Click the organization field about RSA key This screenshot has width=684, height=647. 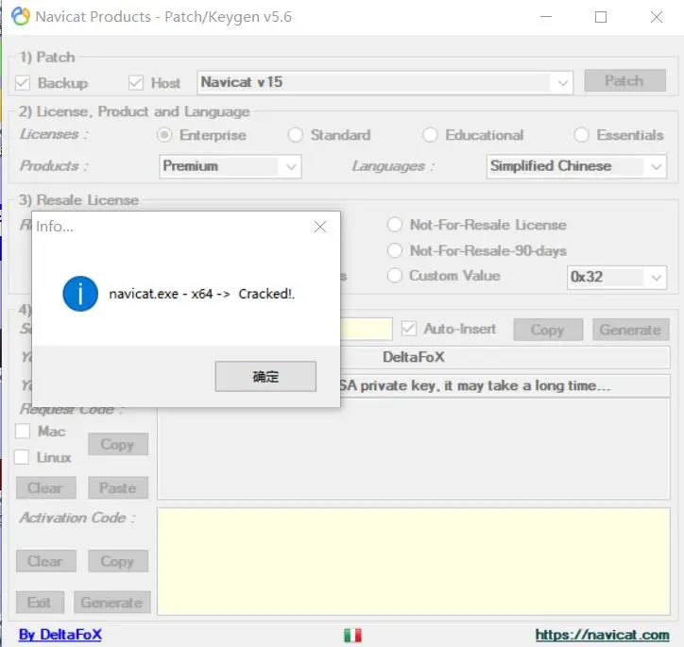(504, 385)
